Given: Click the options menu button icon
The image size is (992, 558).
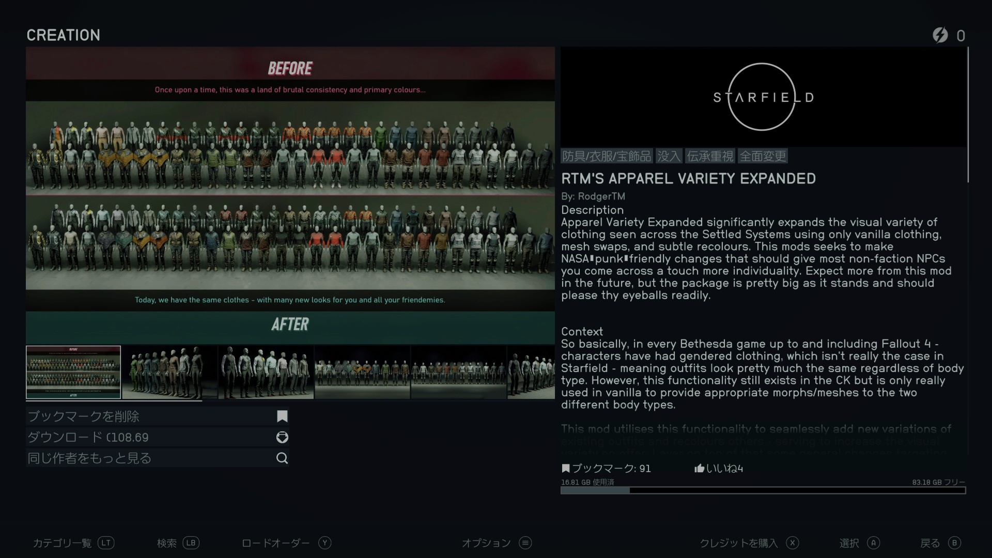Looking at the screenshot, I should coord(525,542).
